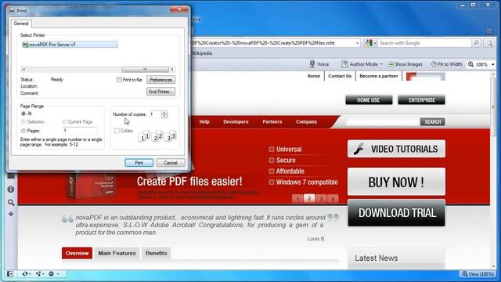The image size is (501, 282).
Task: Click the Fit to Width button
Action: (446, 64)
